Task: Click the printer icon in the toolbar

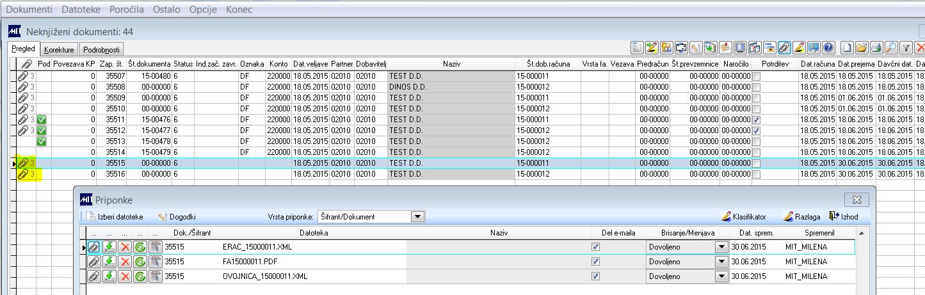Action: pyautogui.click(x=876, y=47)
